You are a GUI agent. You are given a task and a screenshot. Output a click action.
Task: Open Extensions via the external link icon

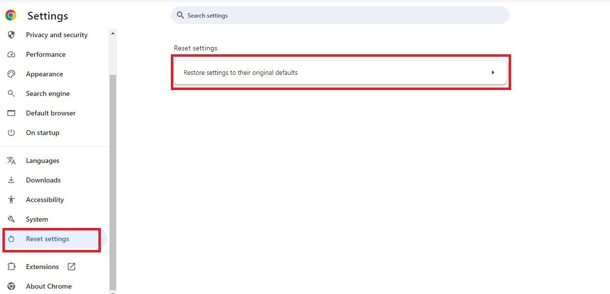coord(71,267)
